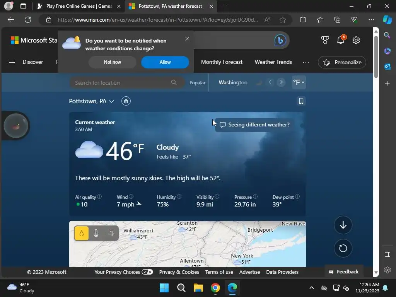Click the magnifier icon in location search
This screenshot has height=297, width=396.
174,82
